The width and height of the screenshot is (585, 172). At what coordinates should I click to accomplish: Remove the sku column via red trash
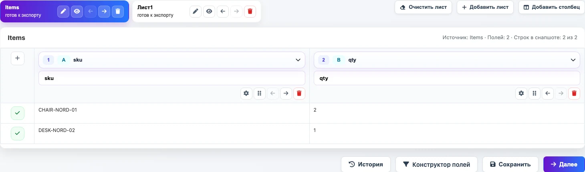[x=299, y=94]
